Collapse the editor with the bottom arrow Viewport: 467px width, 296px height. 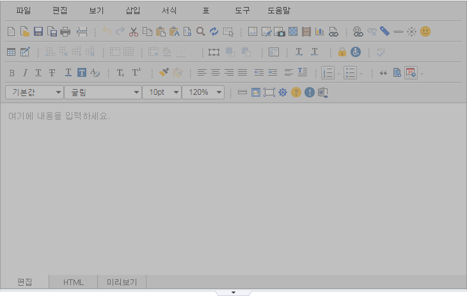point(233,293)
